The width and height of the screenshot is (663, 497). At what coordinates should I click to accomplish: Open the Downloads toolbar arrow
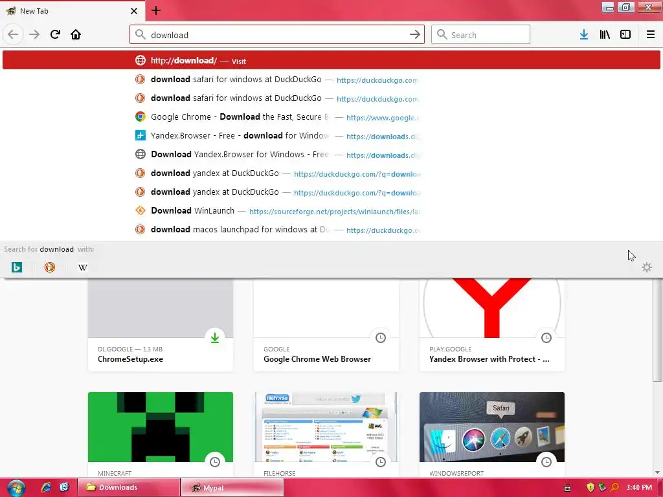[x=584, y=35]
